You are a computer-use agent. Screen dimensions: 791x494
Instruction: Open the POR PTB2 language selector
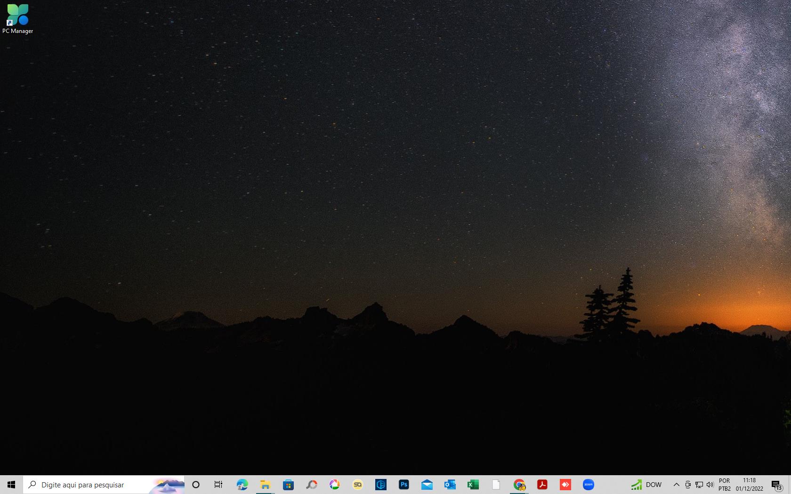(725, 485)
